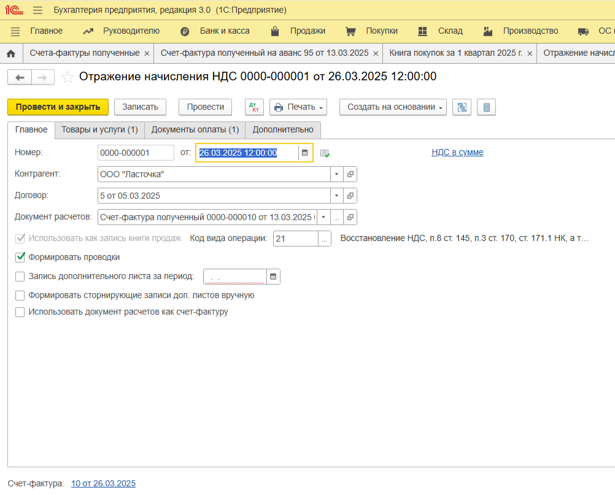
Task: Click the Номер input field
Action: [x=135, y=153]
